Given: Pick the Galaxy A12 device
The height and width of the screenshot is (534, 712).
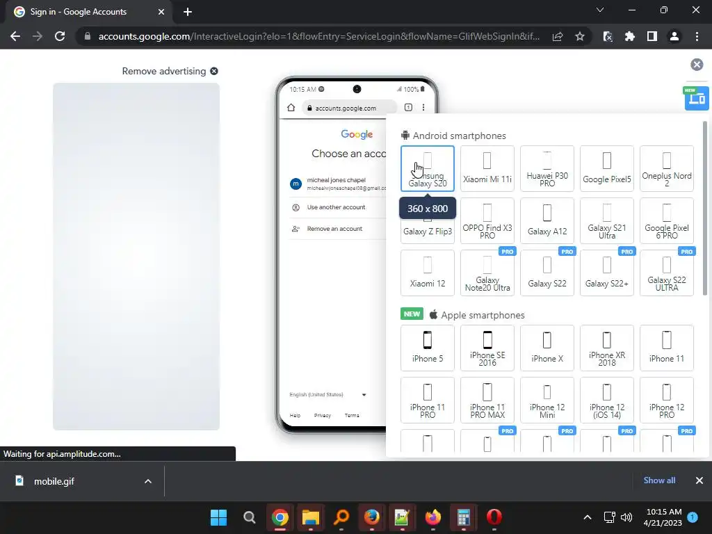Looking at the screenshot, I should (x=547, y=220).
